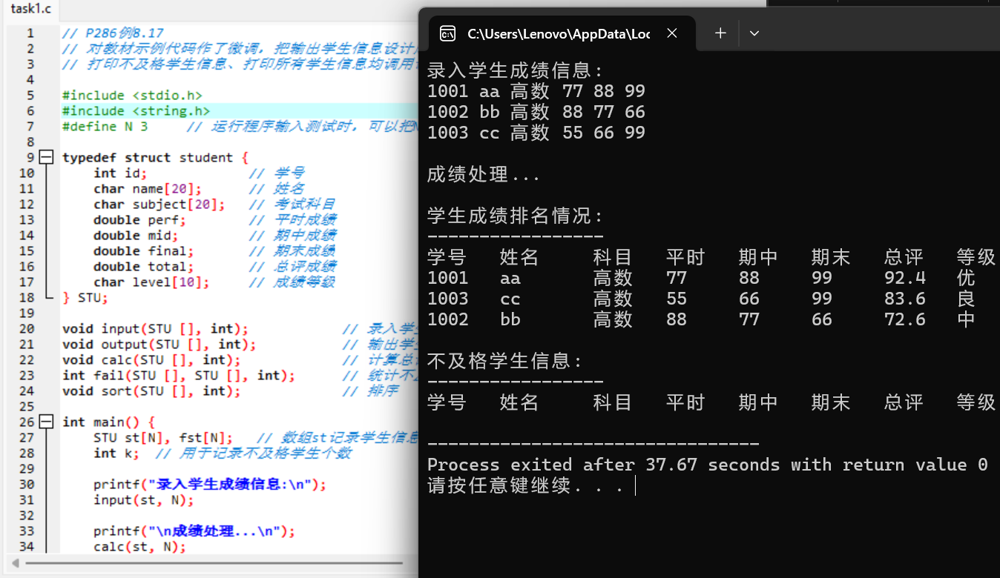Click the horizontal scrollbar track below the code
The width and height of the screenshot is (1000, 578).
(x=223, y=564)
